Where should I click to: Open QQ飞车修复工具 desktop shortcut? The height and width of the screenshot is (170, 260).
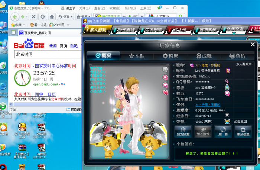coord(22,131)
